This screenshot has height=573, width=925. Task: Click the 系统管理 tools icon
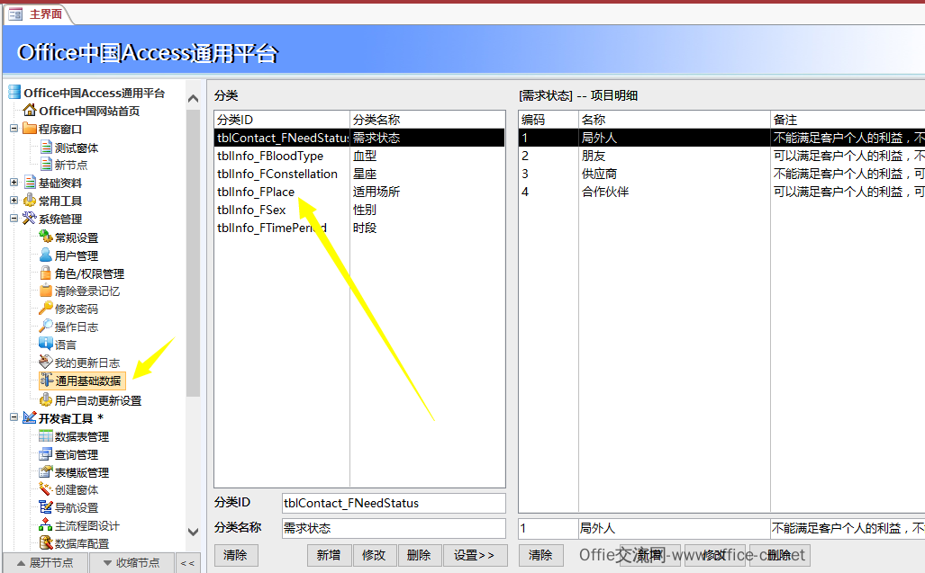(30, 219)
